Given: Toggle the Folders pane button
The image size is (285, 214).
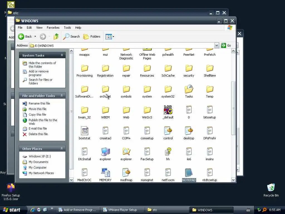Looking at the screenshot, I should (92, 37).
